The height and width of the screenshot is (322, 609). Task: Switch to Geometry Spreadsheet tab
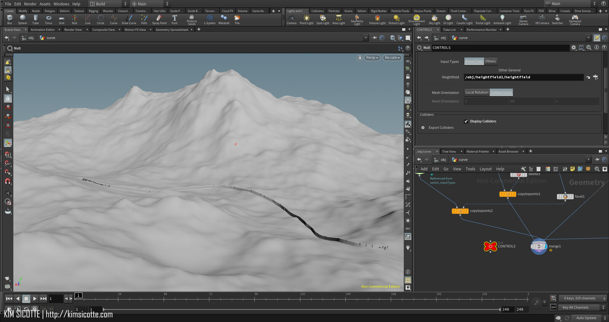click(172, 29)
